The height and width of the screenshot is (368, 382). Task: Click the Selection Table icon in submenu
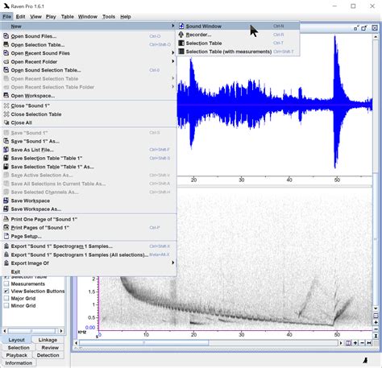point(181,43)
